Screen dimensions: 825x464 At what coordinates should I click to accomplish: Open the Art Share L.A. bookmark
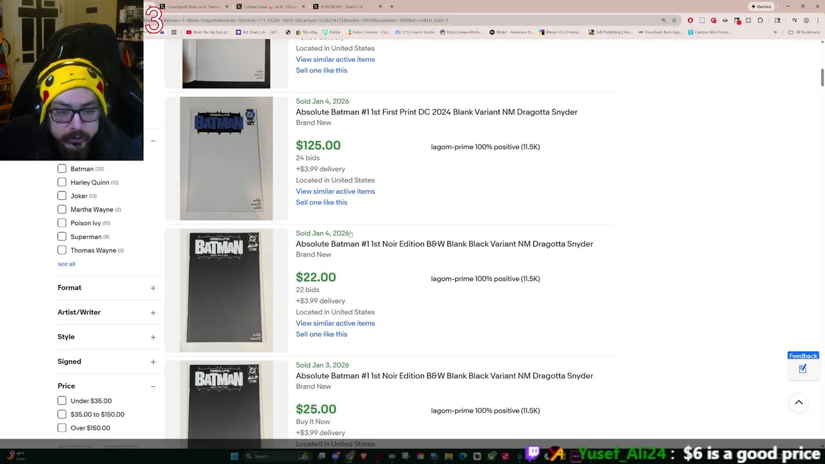(258, 32)
